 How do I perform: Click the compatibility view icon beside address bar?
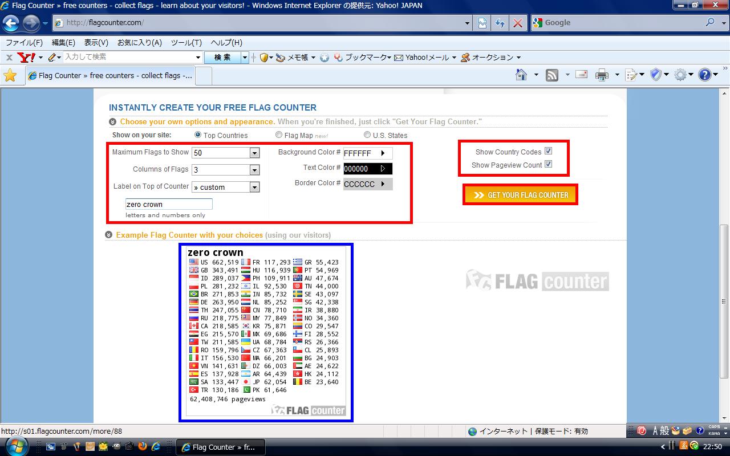tap(482, 23)
